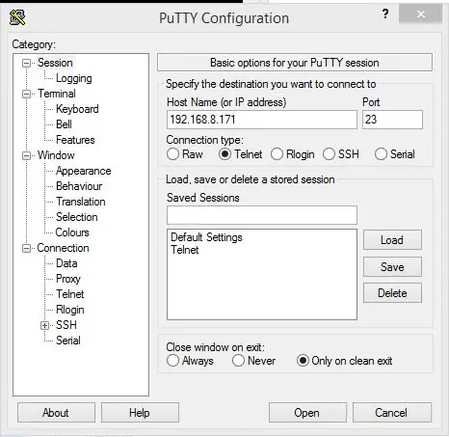Click the Help button

[140, 413]
